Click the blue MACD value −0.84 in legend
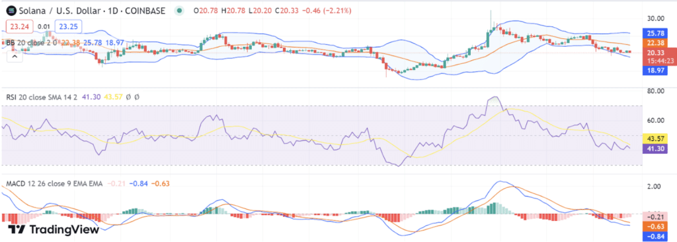This screenshot has width=677, height=242. tap(138, 184)
